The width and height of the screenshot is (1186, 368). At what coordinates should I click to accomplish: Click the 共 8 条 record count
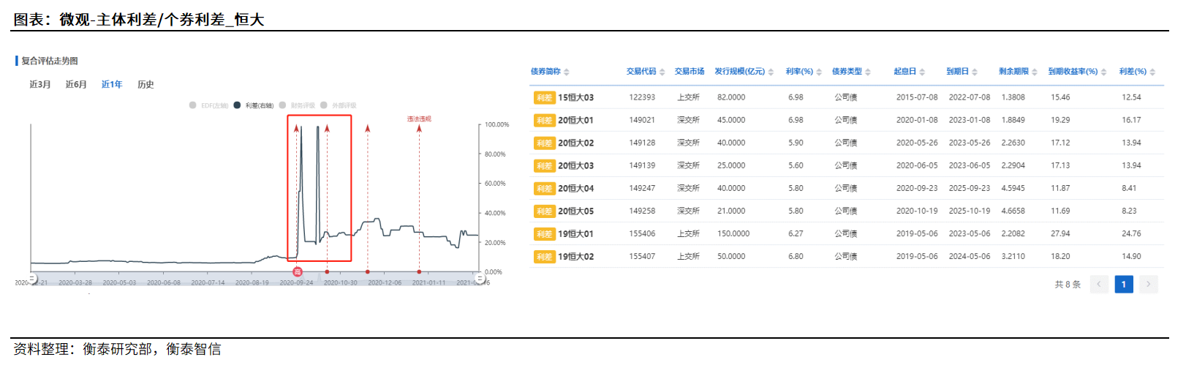point(1068,284)
